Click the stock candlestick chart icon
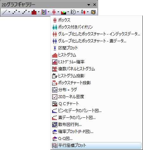The height and width of the screenshot is (150, 143). (x=83, y=12)
